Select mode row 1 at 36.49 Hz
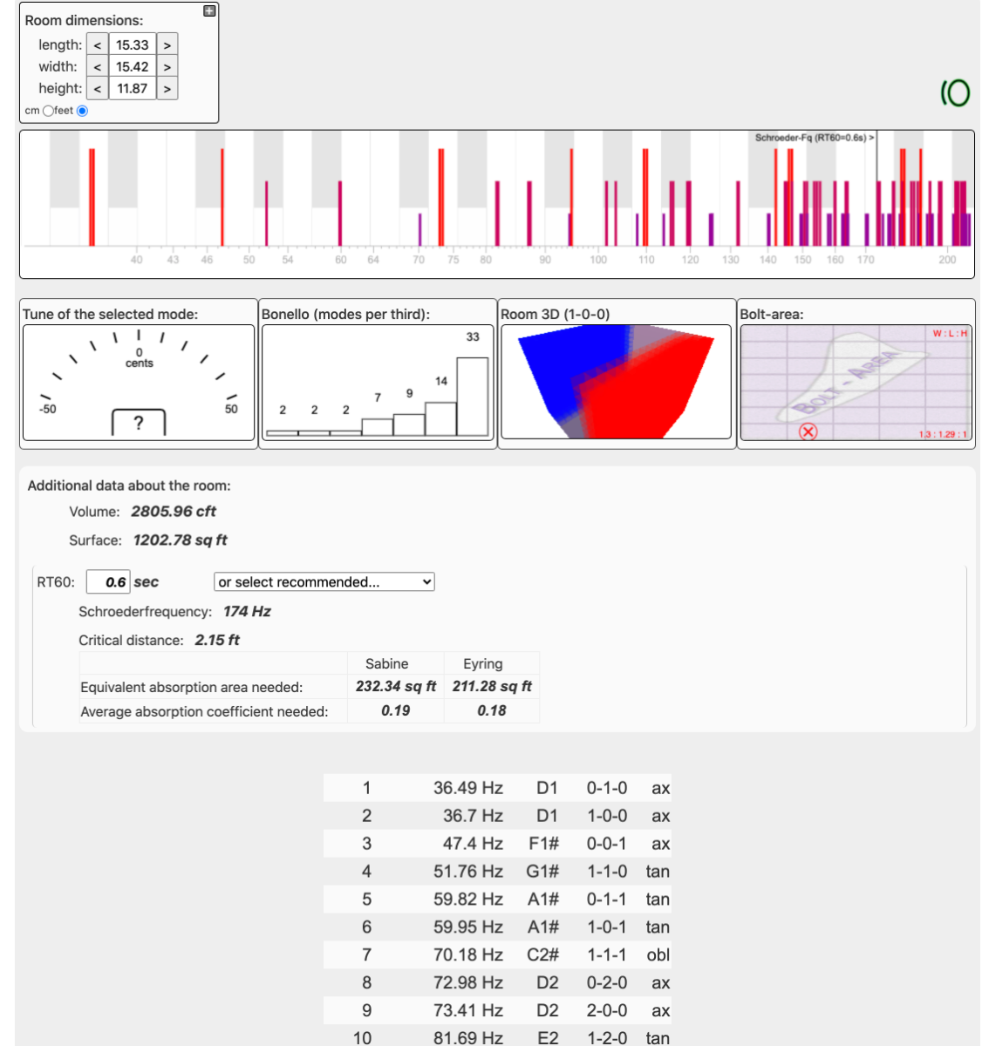This screenshot has height=1046, width=982. (x=497, y=788)
